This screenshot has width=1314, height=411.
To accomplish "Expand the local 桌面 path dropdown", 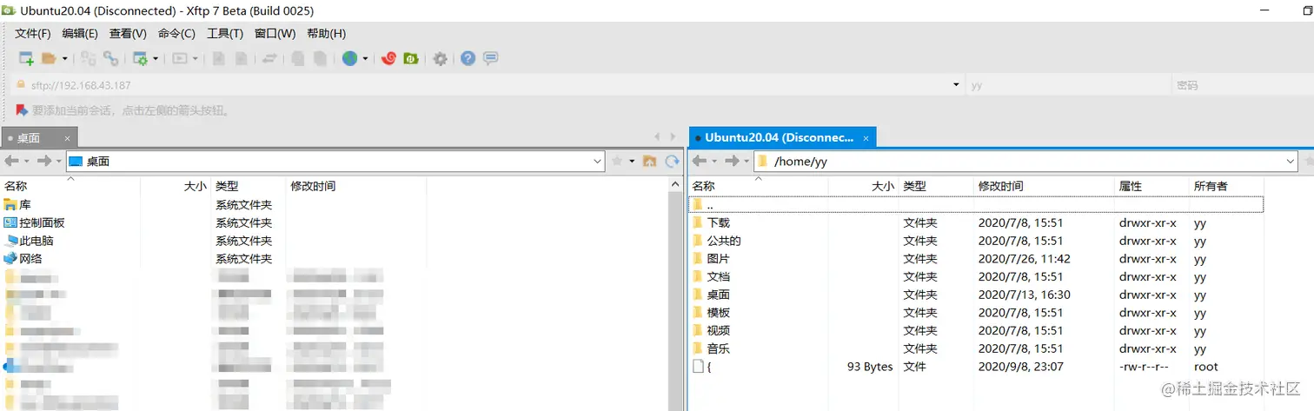I will [597, 161].
